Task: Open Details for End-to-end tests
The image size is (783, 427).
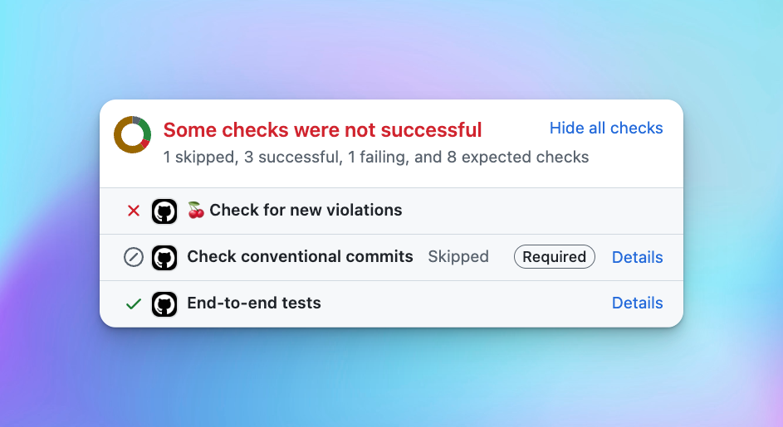Action: (637, 303)
